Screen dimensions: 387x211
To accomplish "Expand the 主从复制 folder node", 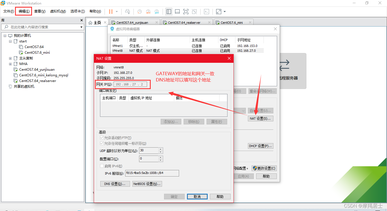I will [10, 58].
